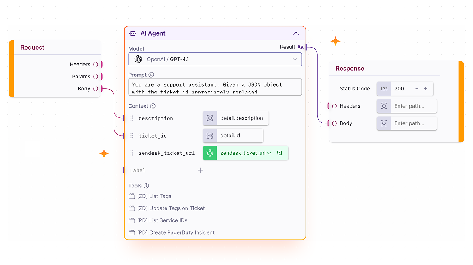This screenshot has width=473, height=265.
Task: Collapse the AI Agent node
Action: [x=295, y=33]
